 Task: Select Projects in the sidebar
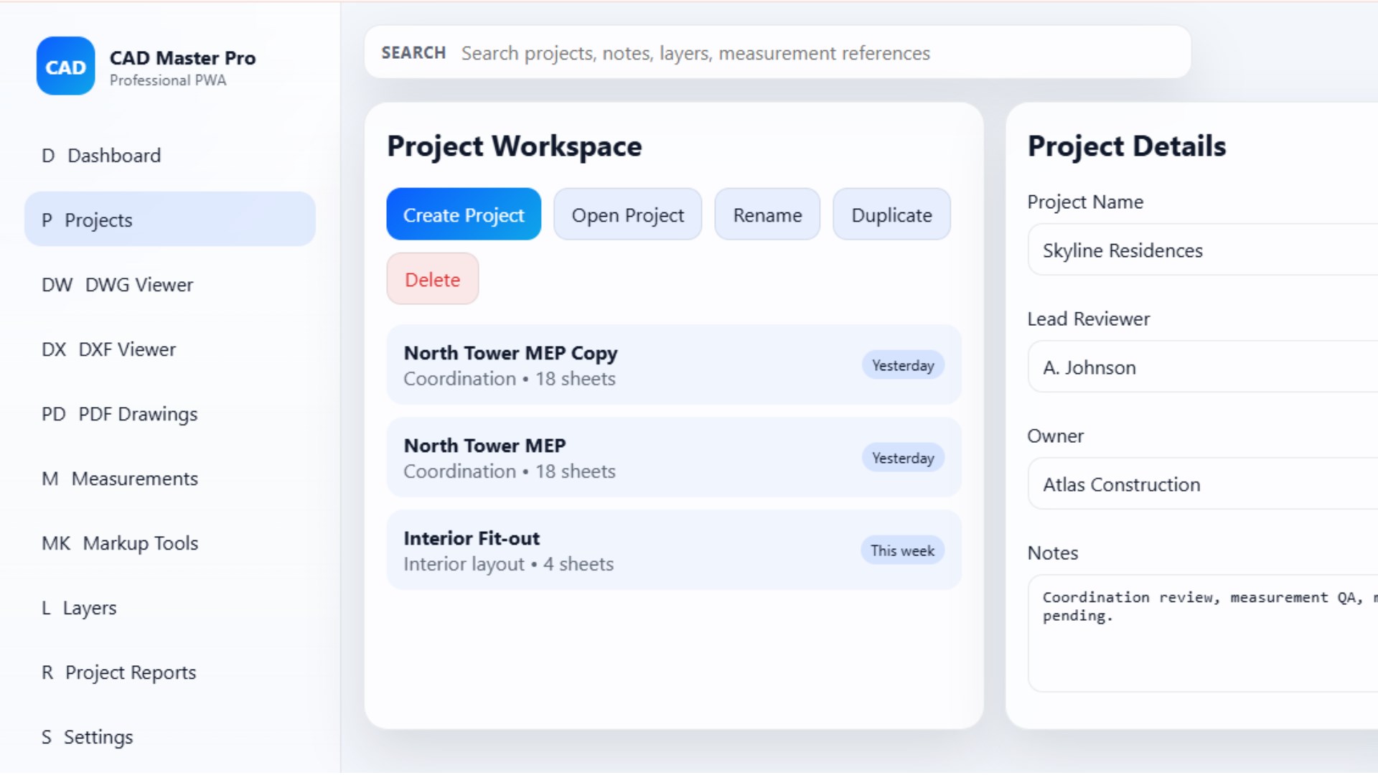[169, 220]
